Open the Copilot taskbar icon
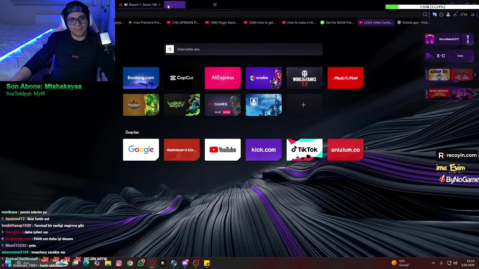This screenshot has width=479, height=269. (x=97, y=263)
